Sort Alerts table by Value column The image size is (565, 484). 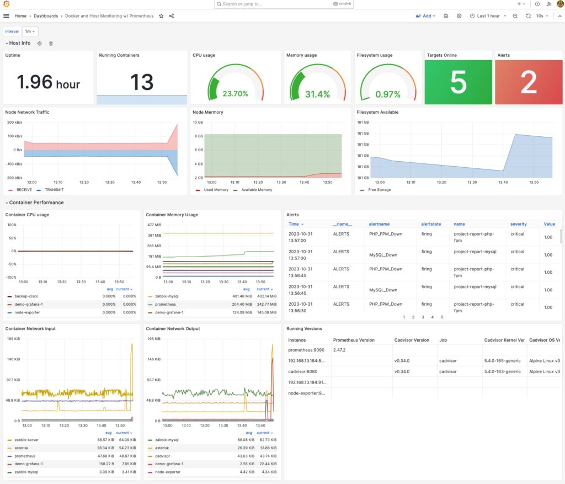tap(549, 224)
